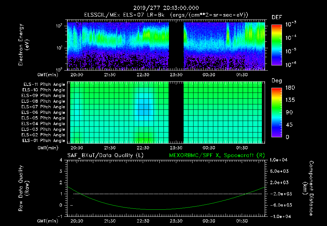The image size is (327, 226).
Task: Click the 10^-6 value on DEF scale
Action: (291, 64)
